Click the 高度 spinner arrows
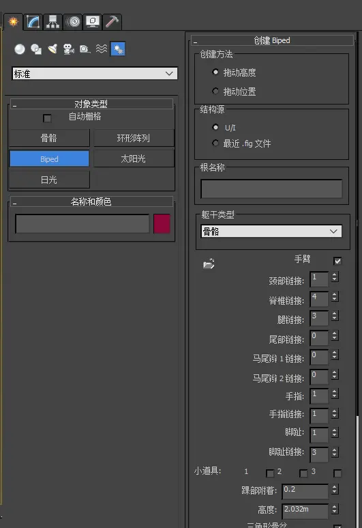Viewport: 362px width, 528px height. 335,510
